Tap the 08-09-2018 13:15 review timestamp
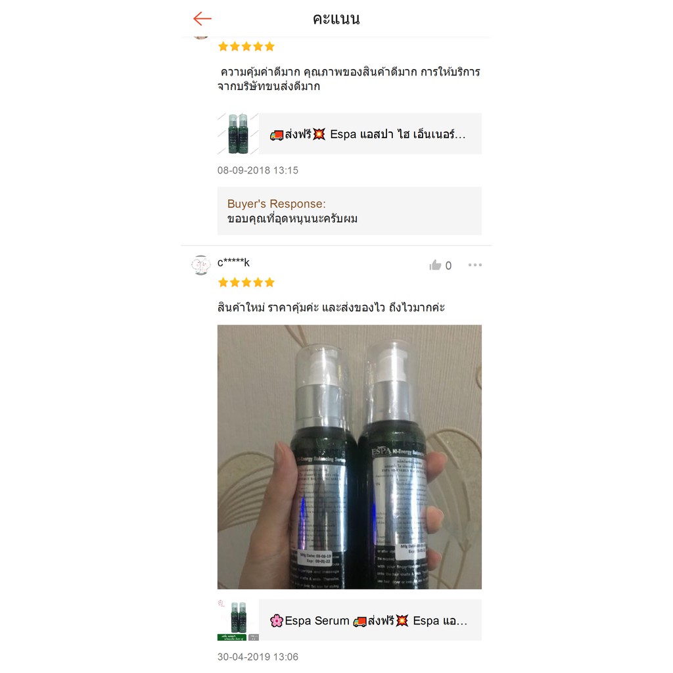The image size is (673, 673). pyautogui.click(x=258, y=170)
